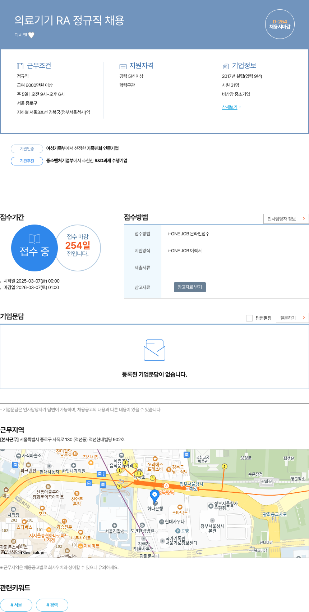Click the 기관인증 badge label
The image size is (309, 612).
pyautogui.click(x=27, y=148)
